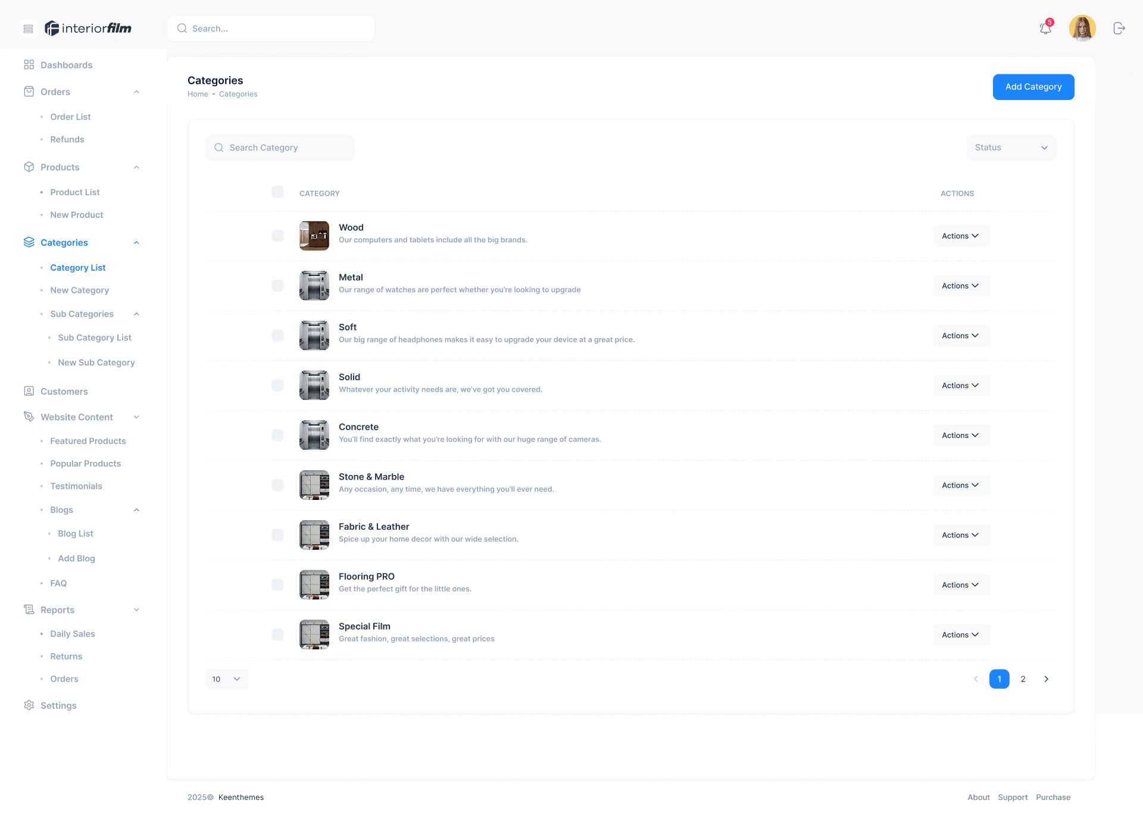Click the Keenthemes footer text

[x=241, y=797]
